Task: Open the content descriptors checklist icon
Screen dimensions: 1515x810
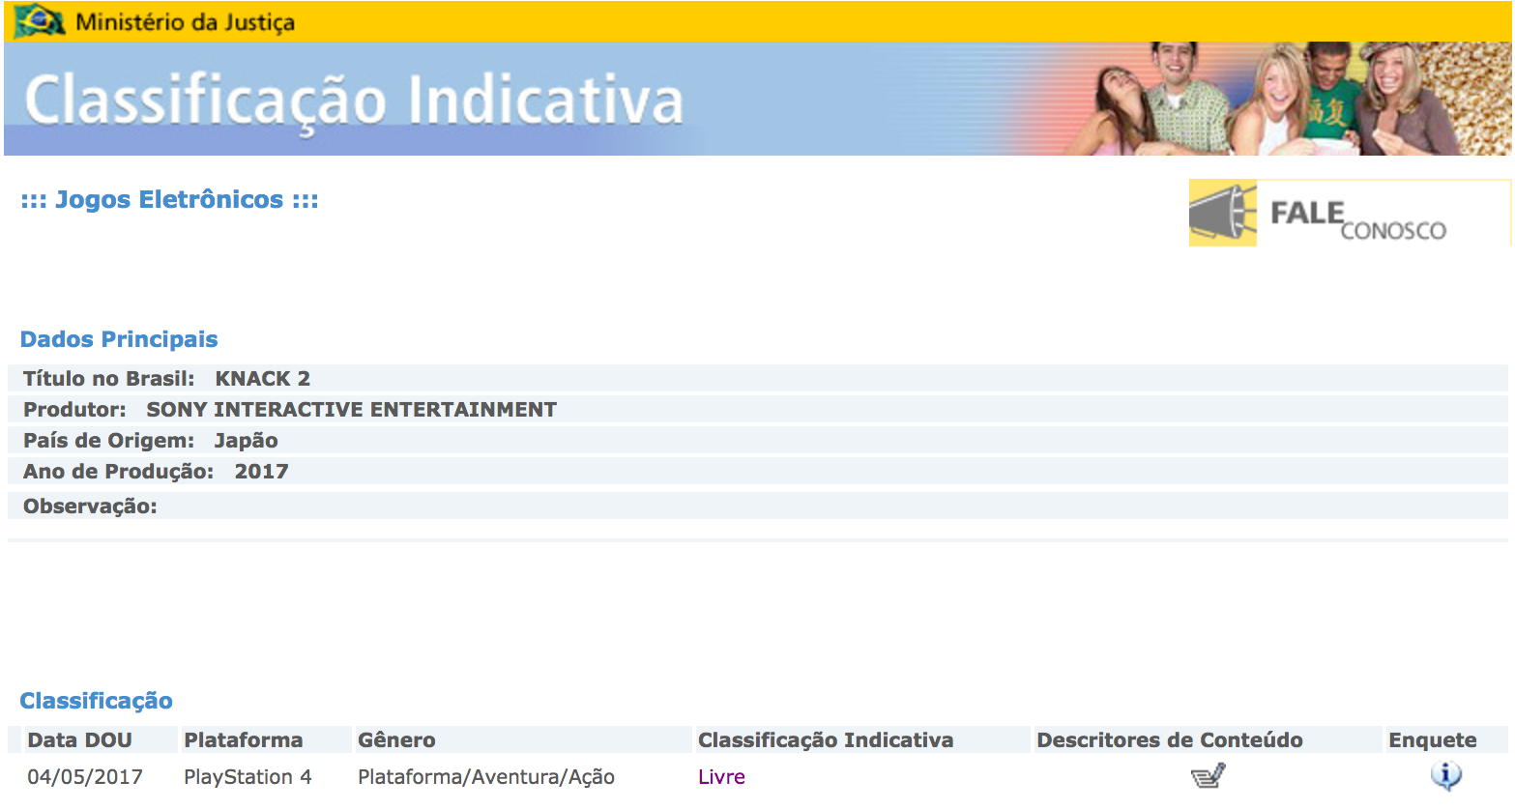Action: pos(1208,775)
